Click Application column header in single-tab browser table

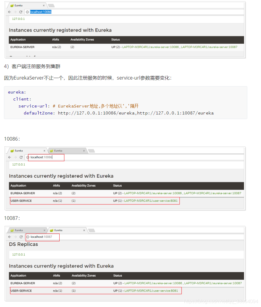[x=18, y=39]
